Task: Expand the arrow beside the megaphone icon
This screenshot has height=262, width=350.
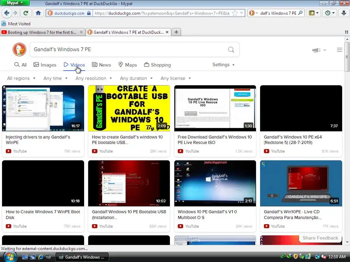Action: 325,50
